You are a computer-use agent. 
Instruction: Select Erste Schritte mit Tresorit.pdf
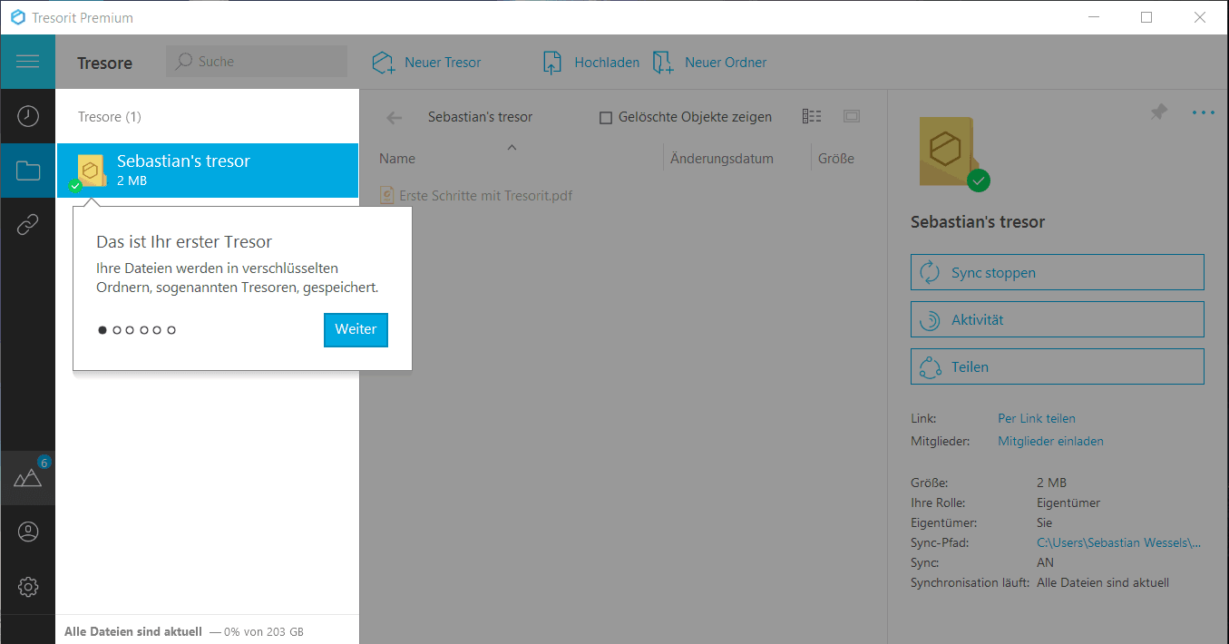476,195
